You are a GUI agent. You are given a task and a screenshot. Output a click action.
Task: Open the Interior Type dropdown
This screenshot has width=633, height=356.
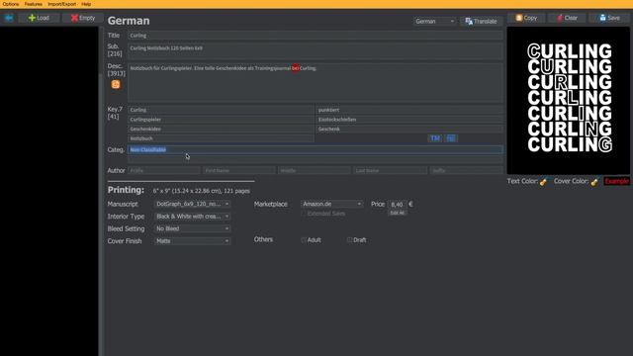pyautogui.click(x=192, y=217)
